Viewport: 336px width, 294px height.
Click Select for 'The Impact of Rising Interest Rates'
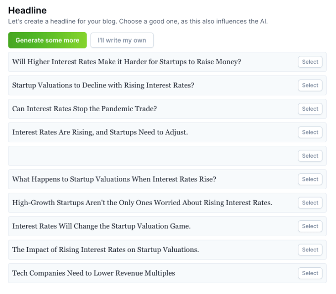point(310,250)
